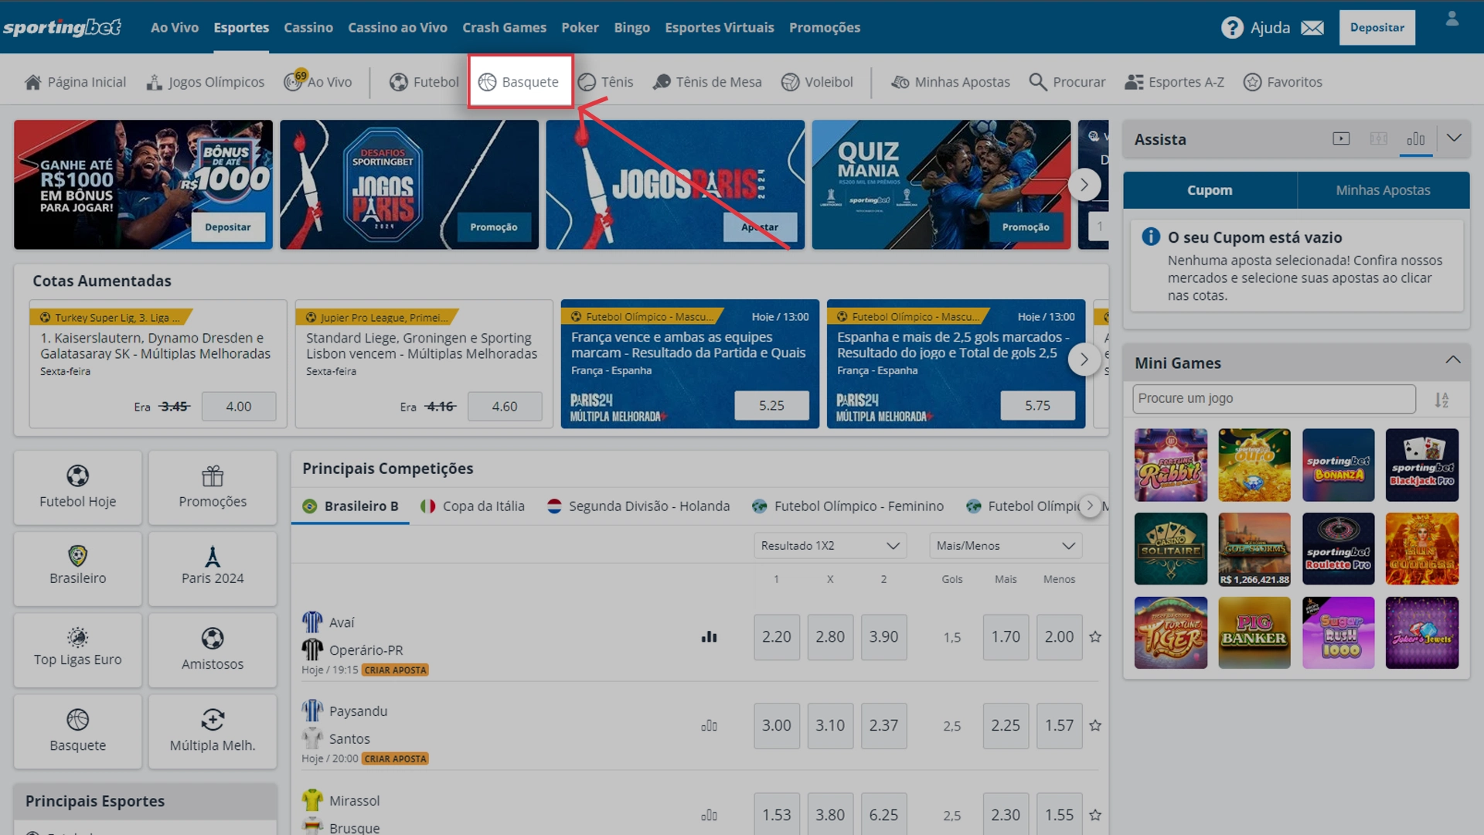Select odds 2.20 for Avaí
Screen dimensions: 1484x835
[776, 636]
